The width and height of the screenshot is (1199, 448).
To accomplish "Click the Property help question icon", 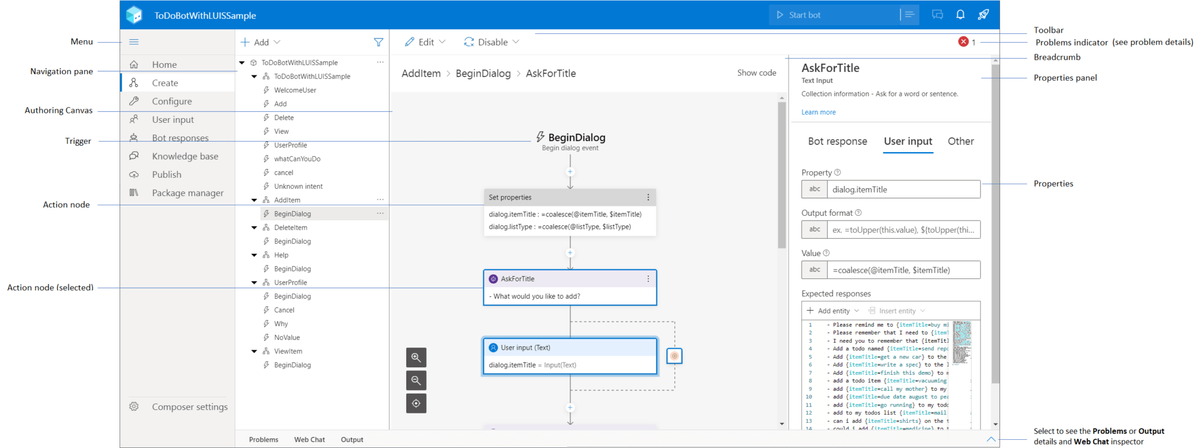I will 838,173.
